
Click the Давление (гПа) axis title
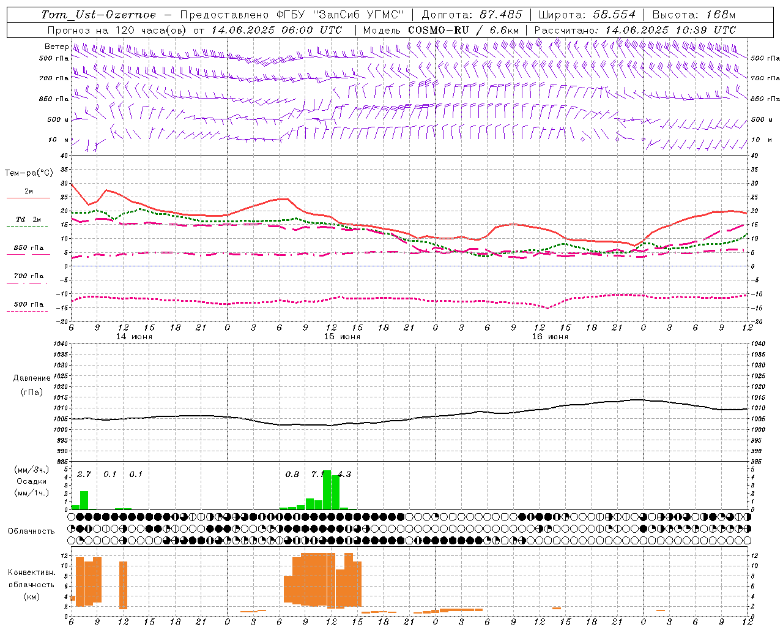pos(32,385)
